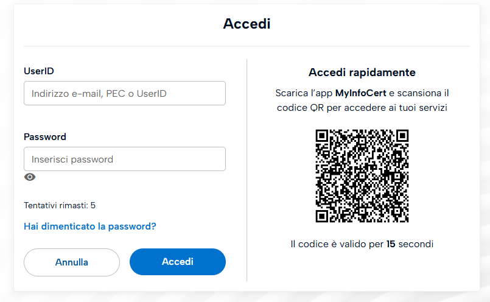Submit login with the blue Accedi button

coord(178,262)
